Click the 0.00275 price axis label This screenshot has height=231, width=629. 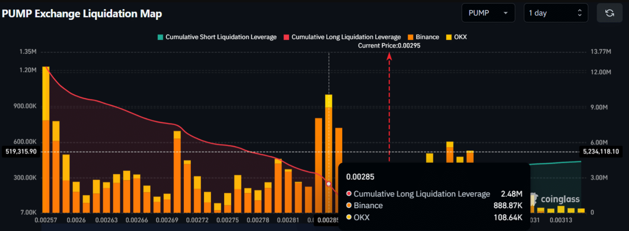(228, 220)
